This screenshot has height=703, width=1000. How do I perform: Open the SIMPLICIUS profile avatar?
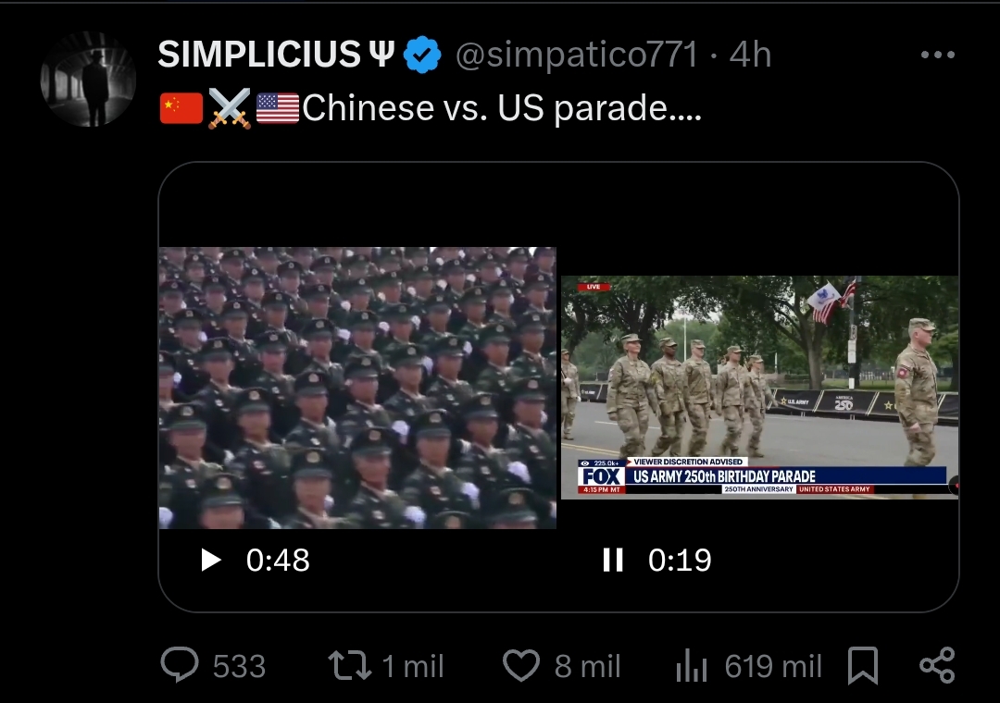pos(88,79)
